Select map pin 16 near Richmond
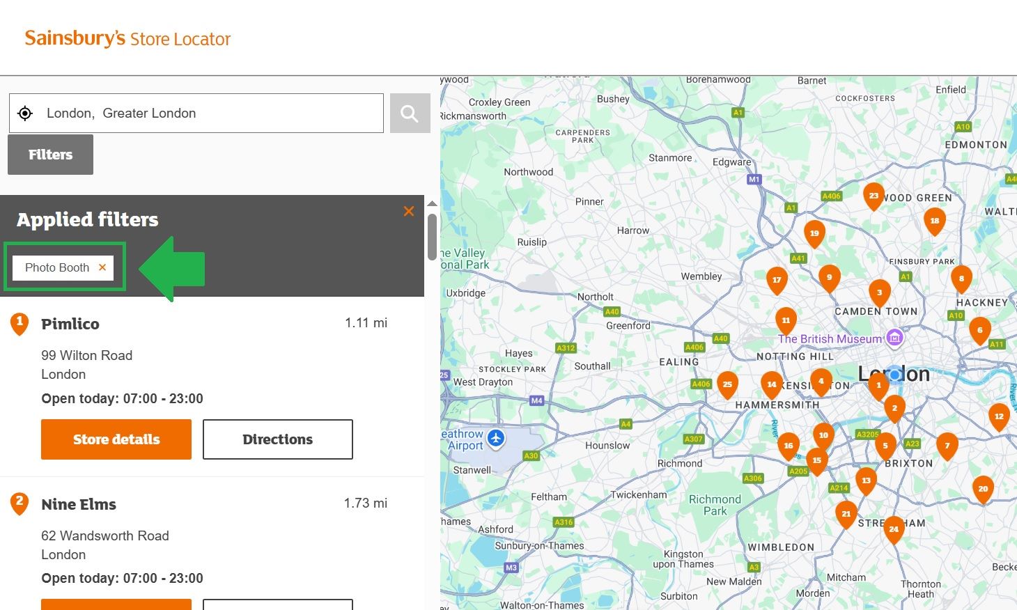Screen dimensions: 1017x610 [x=788, y=445]
